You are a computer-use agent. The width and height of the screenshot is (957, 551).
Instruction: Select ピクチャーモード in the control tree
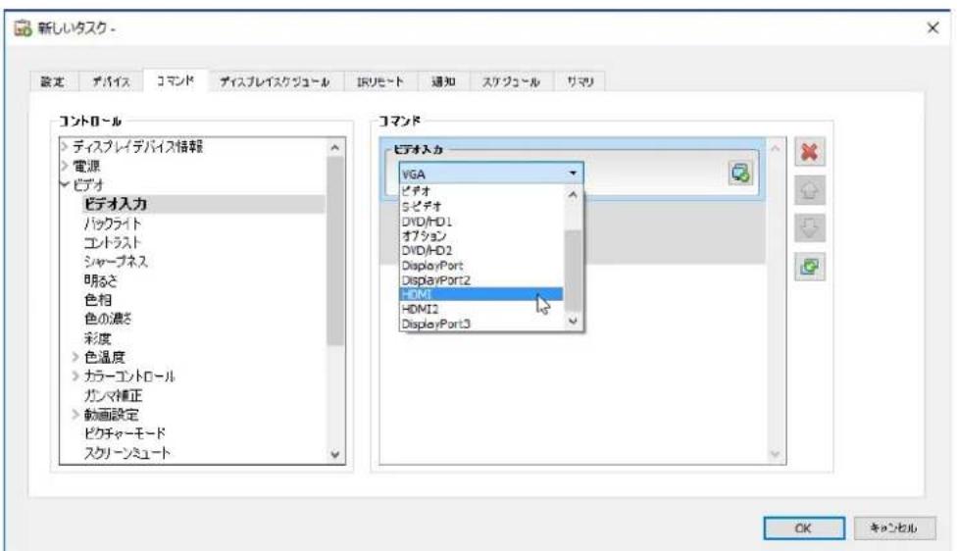click(125, 433)
